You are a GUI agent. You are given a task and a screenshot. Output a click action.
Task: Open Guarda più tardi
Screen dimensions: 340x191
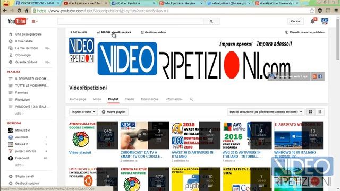[26, 62]
